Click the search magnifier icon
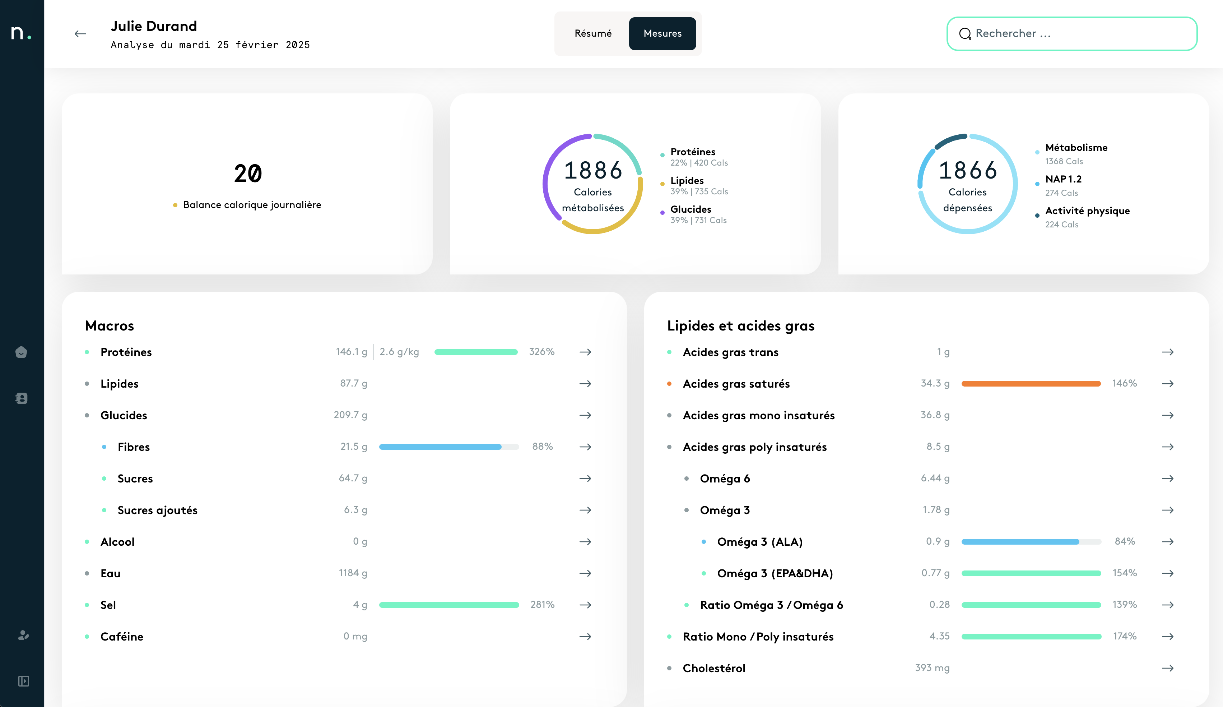 pos(965,33)
